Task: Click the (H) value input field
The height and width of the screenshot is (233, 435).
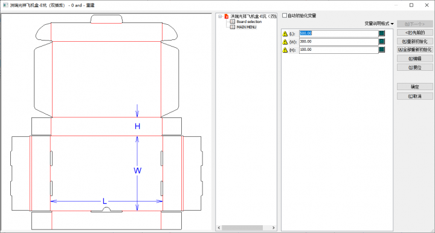Action: [x=339, y=50]
